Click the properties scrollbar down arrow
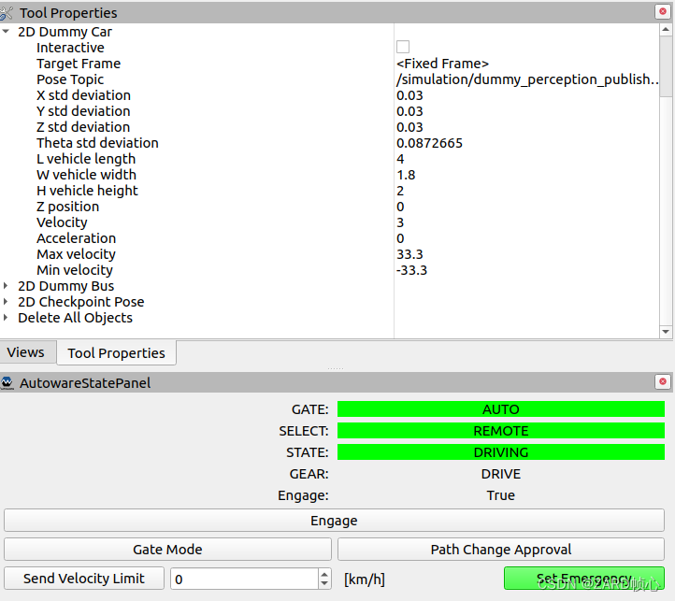 (666, 332)
